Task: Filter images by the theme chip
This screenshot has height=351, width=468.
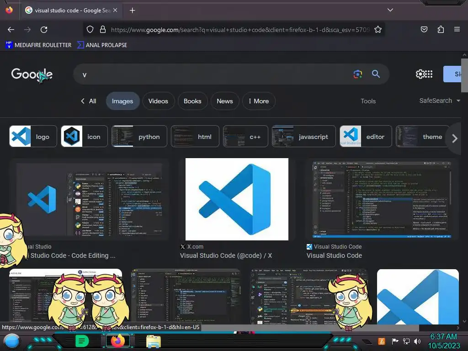Action: 422,136
